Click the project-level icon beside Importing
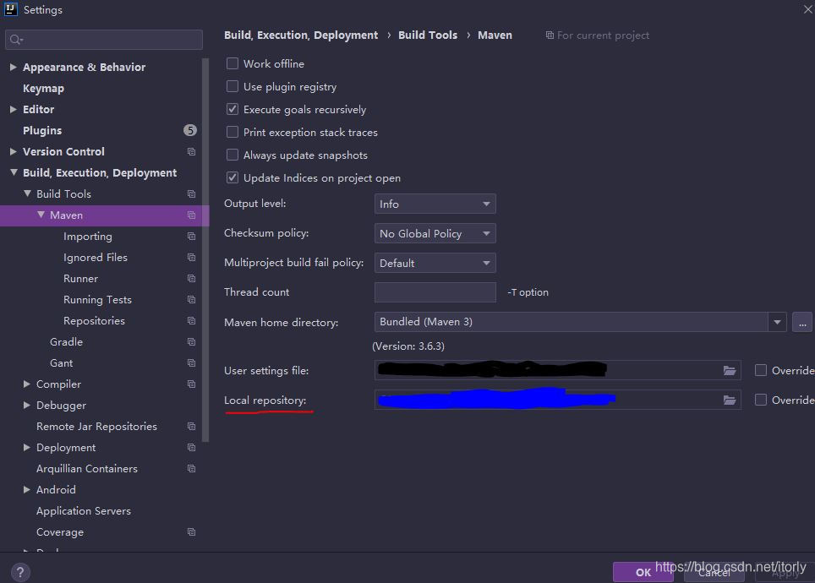 pos(191,237)
